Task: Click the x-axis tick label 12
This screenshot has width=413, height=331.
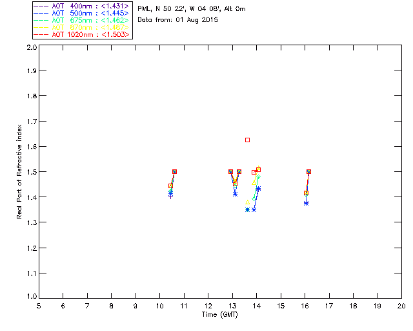Action: (x=208, y=306)
